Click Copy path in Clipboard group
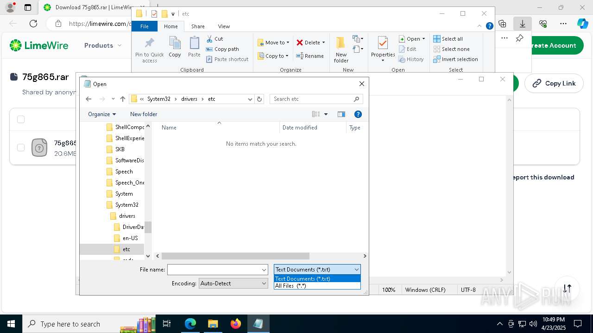593x333 pixels. coord(222,49)
